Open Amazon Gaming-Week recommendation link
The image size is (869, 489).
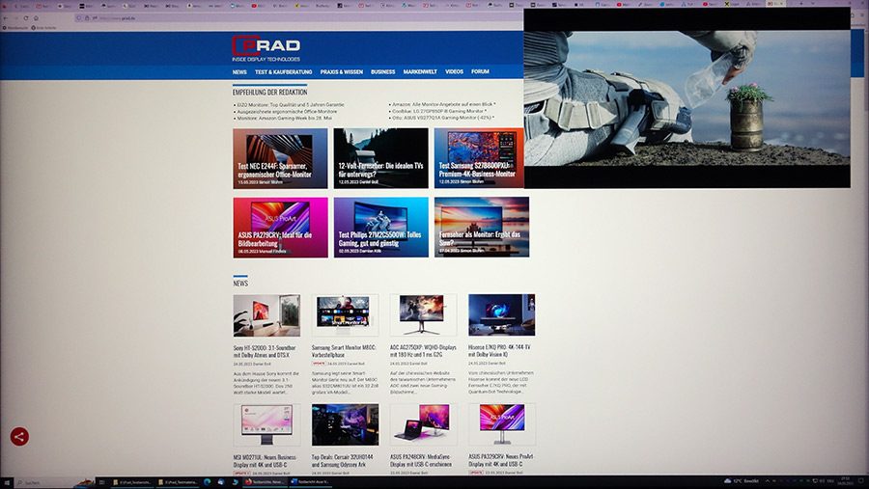pyautogui.click(x=284, y=118)
